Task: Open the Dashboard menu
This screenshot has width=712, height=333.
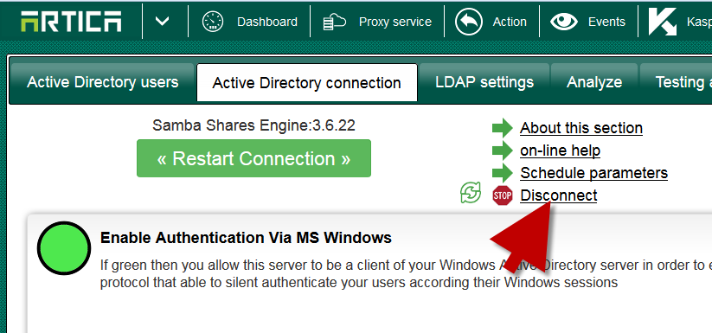Action: 267,22
